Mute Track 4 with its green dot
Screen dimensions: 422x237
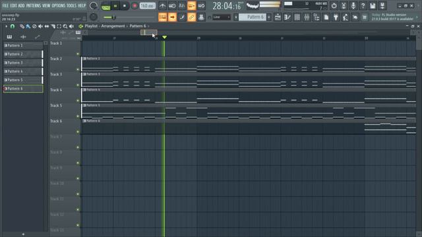[78, 101]
